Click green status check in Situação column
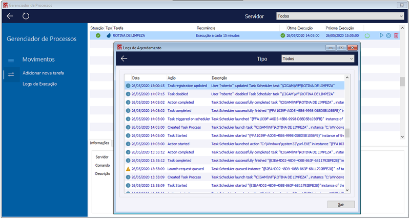Viewport: 410px width, 219px height. coord(98,35)
